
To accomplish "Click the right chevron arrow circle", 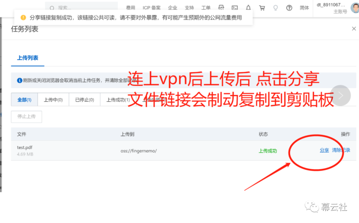I will (340, 96).
